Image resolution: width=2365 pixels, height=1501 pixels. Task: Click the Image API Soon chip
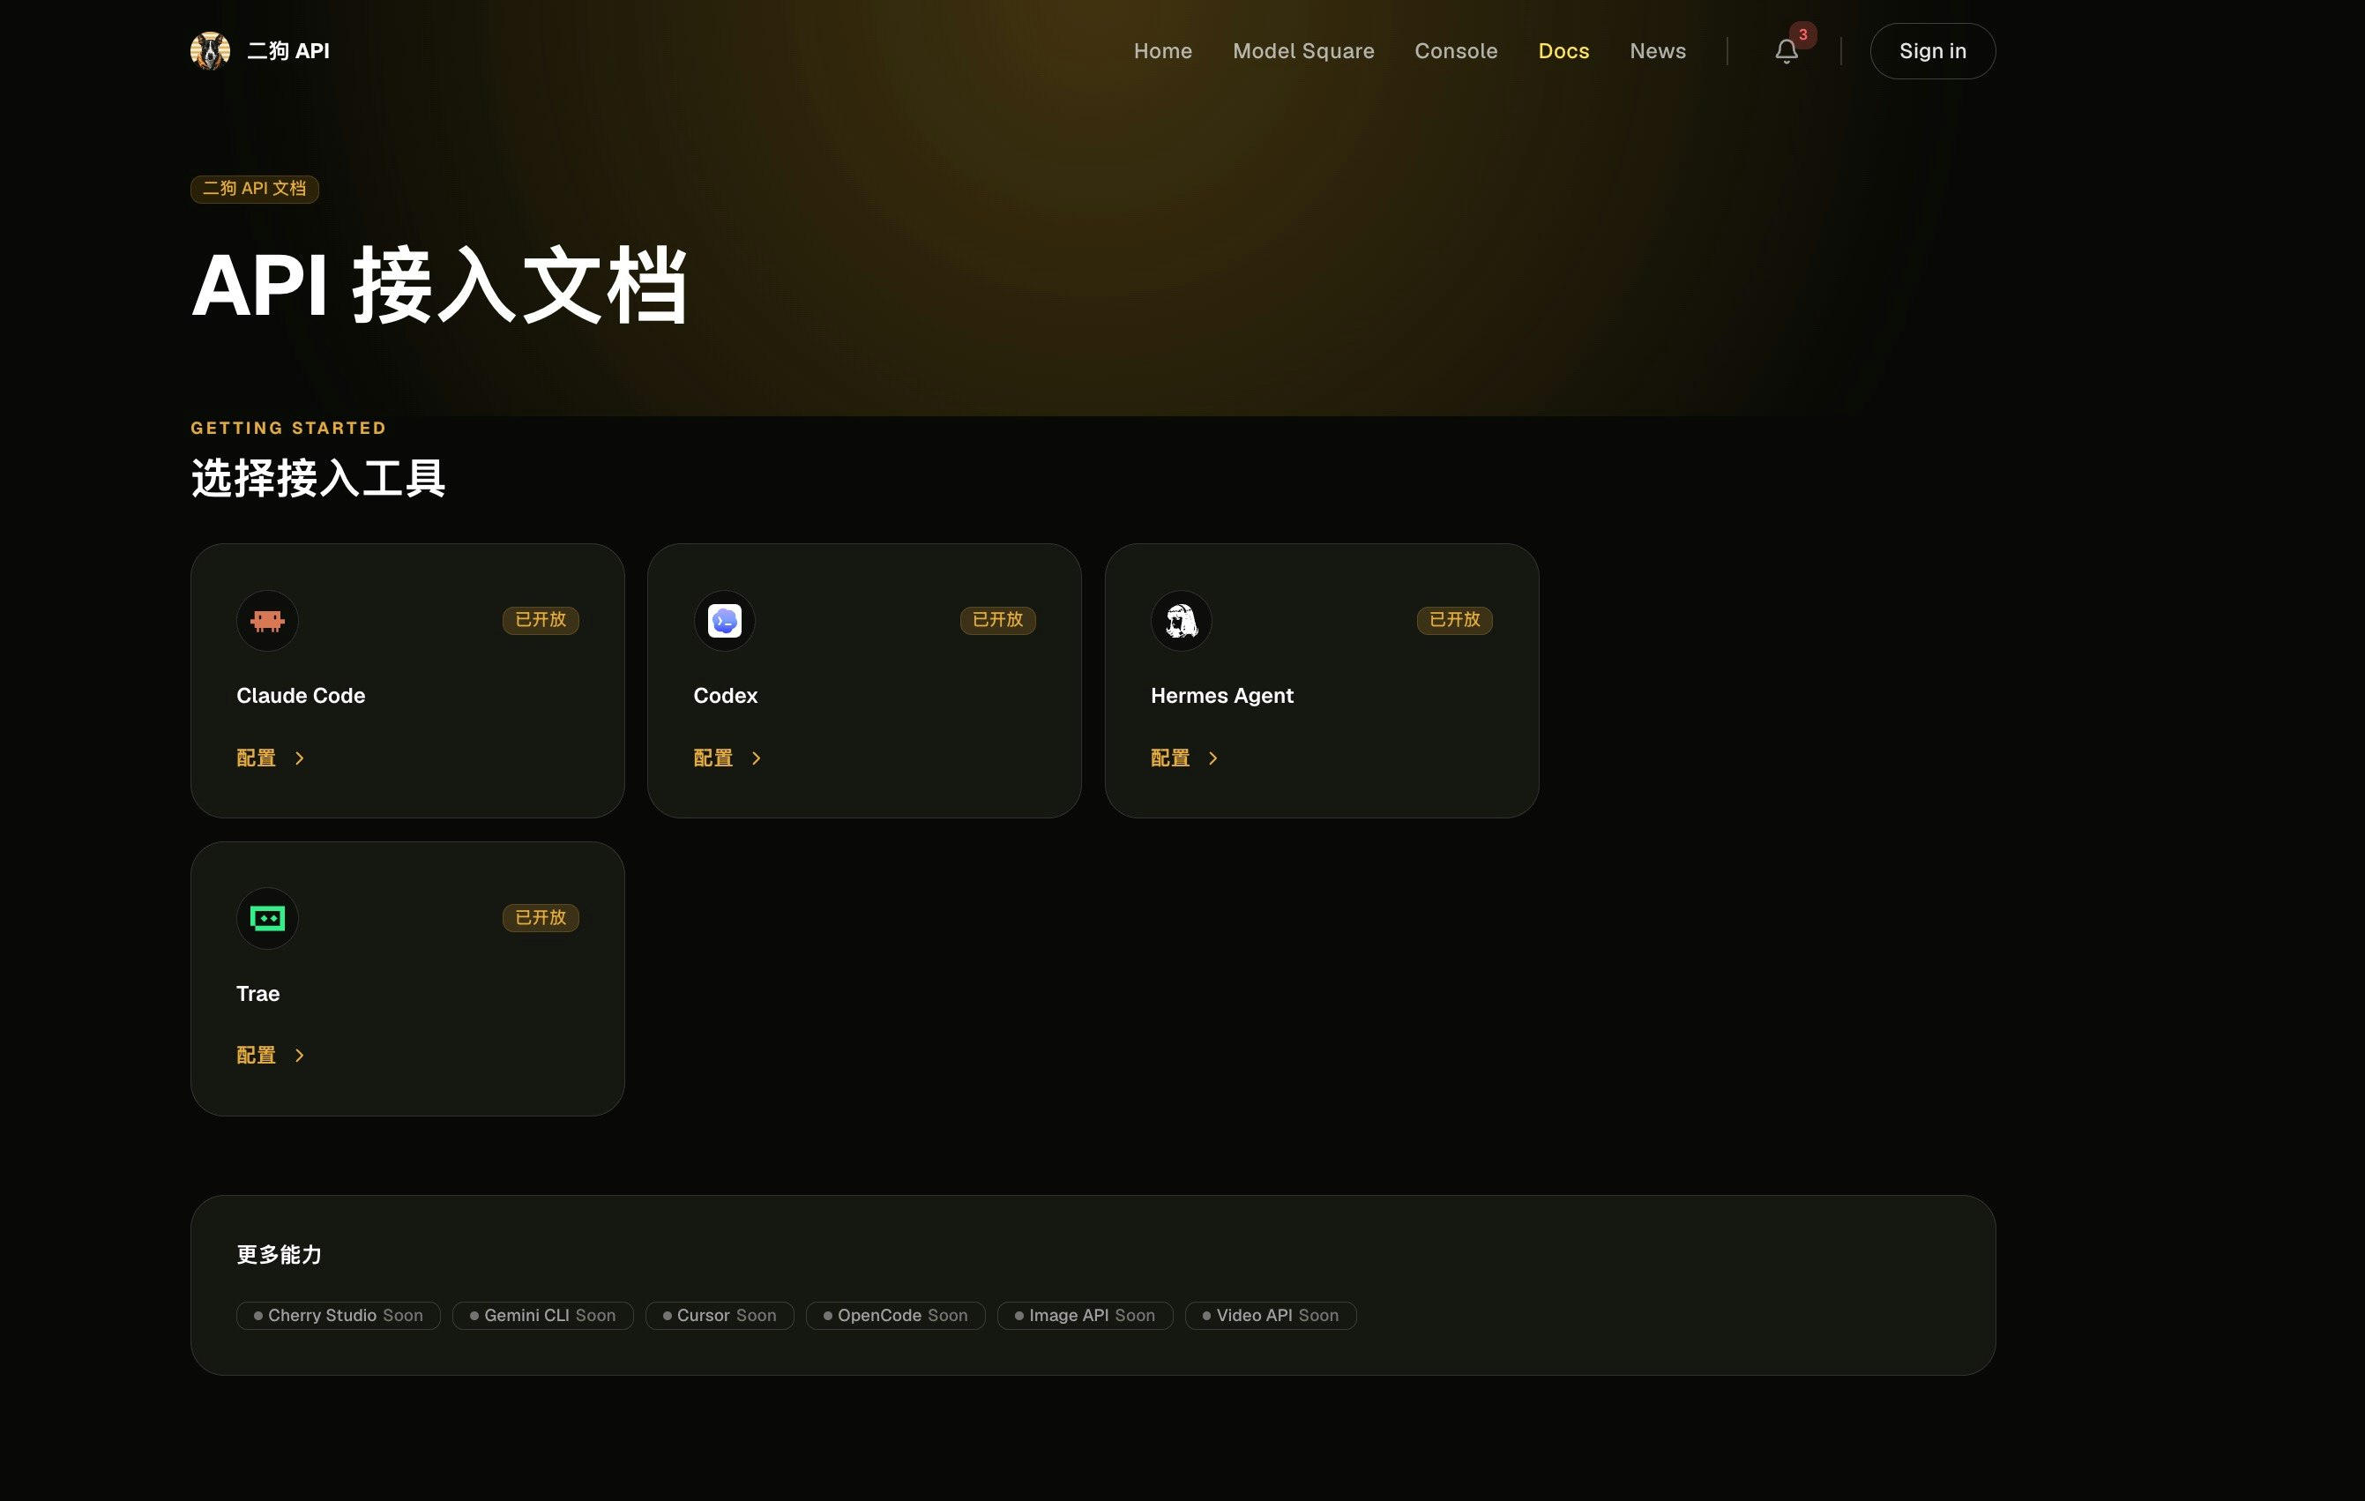tap(1086, 1317)
